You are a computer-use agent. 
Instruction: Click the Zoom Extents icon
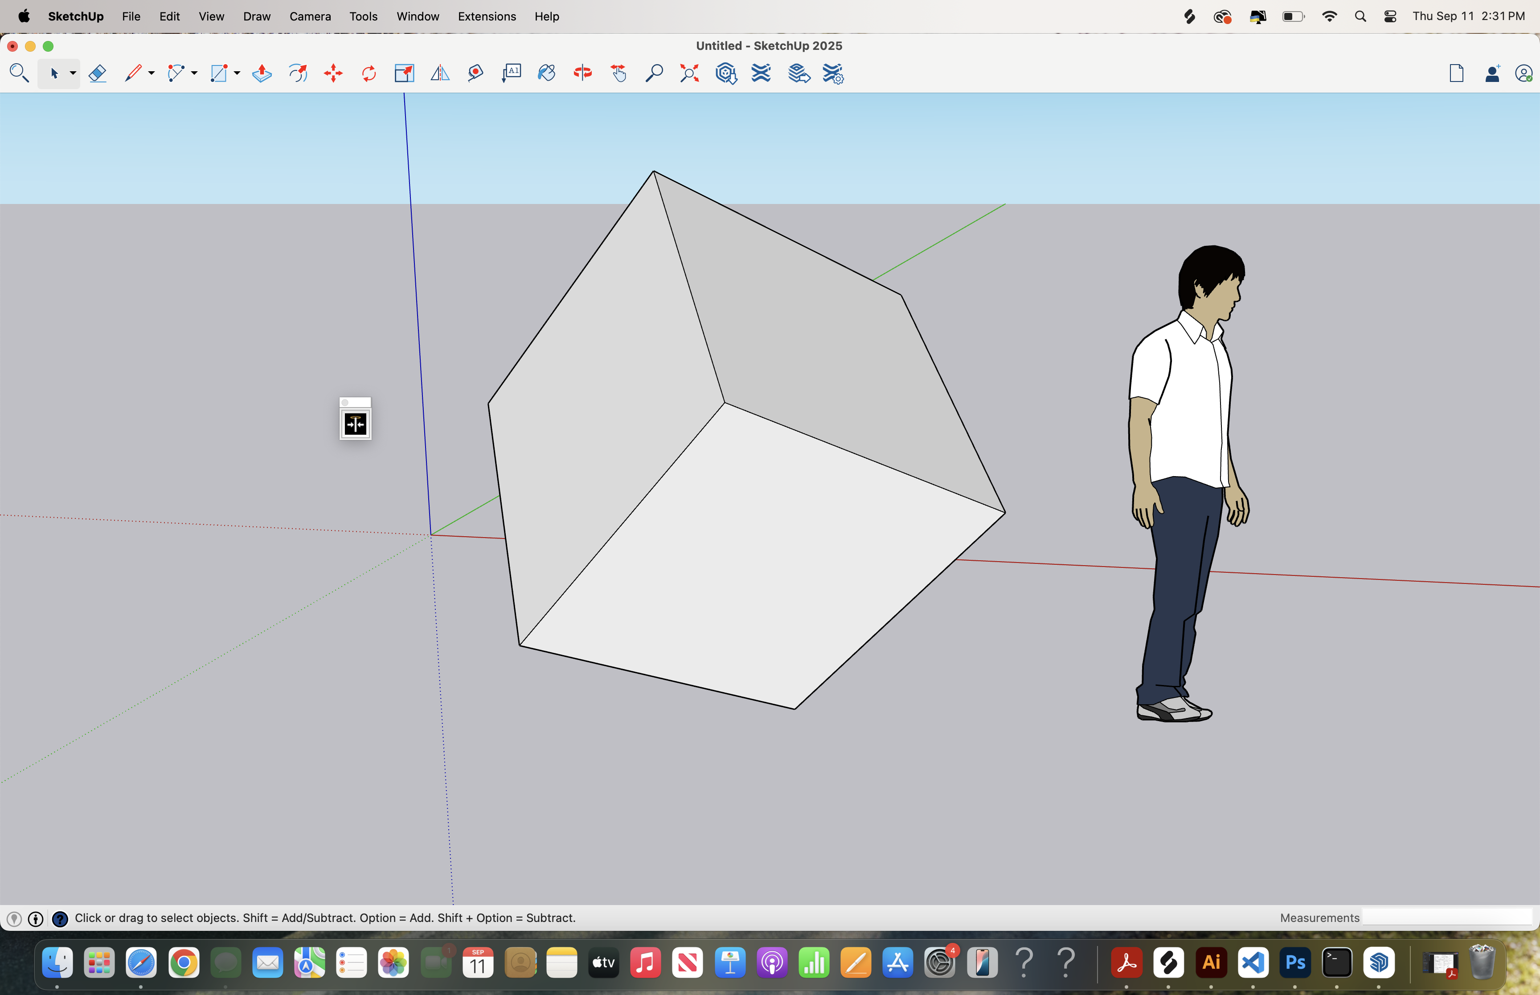(x=689, y=73)
